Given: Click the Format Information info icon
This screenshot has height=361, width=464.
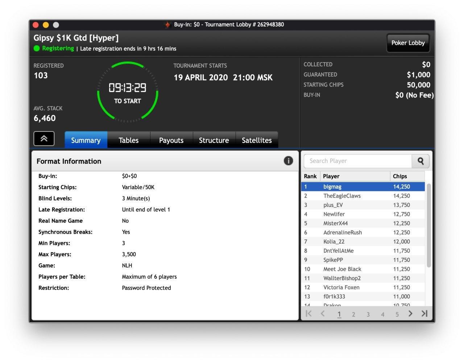Looking at the screenshot, I should tap(288, 161).
